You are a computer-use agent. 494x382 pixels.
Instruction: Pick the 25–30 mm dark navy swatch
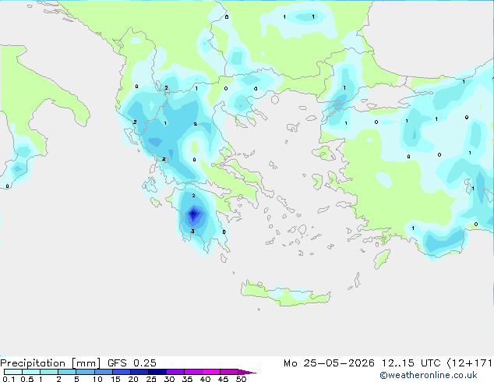click(x=157, y=372)
